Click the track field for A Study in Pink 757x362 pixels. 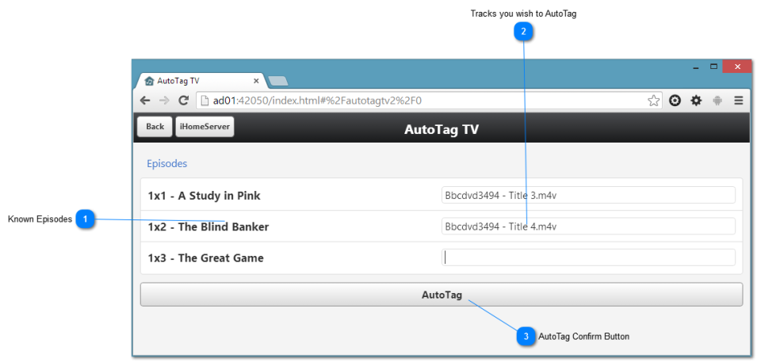click(588, 196)
